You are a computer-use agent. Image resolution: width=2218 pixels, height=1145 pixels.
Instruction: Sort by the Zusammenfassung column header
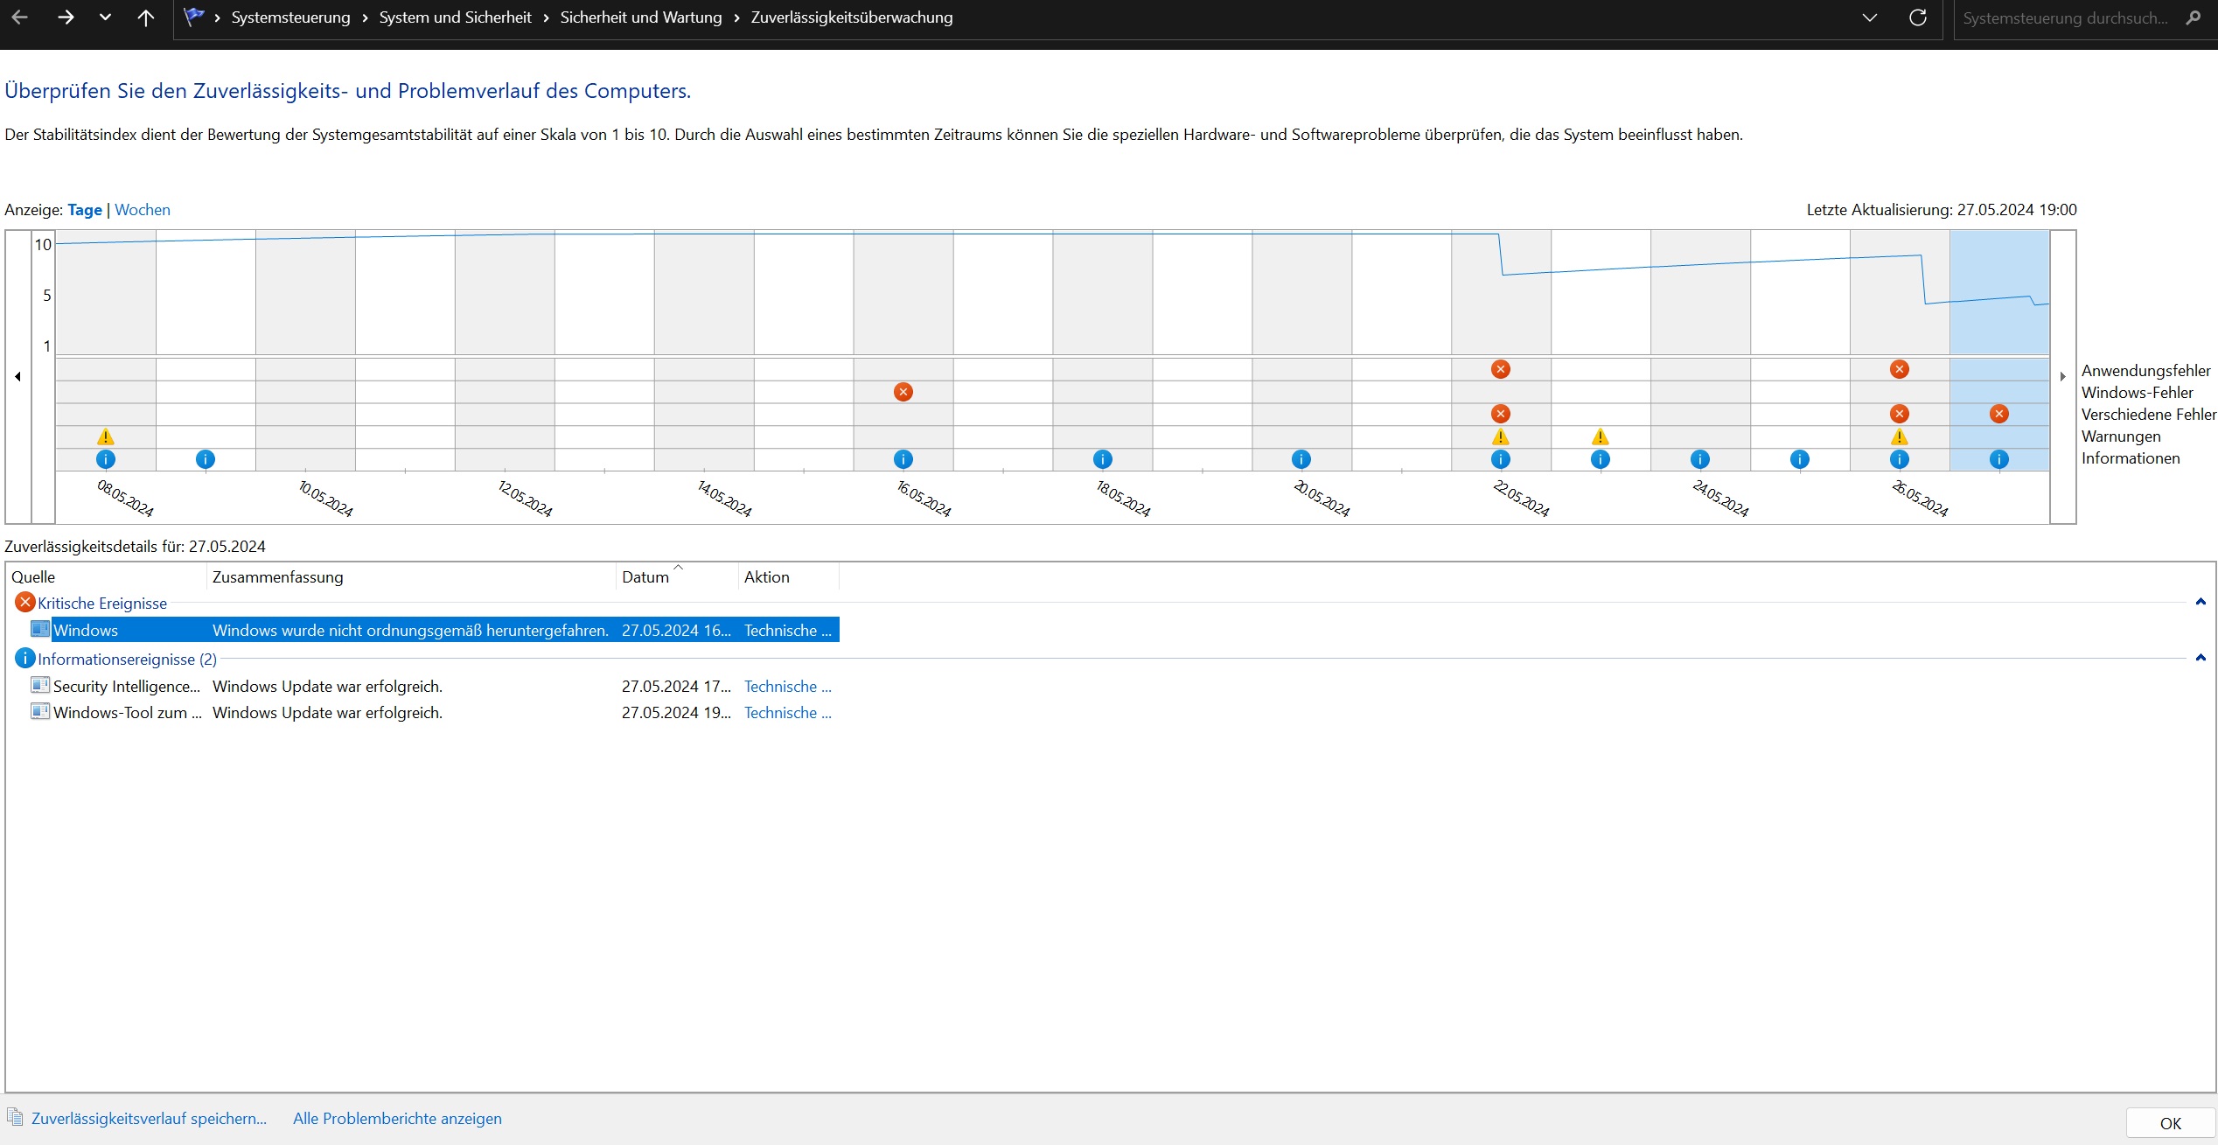pos(412,577)
